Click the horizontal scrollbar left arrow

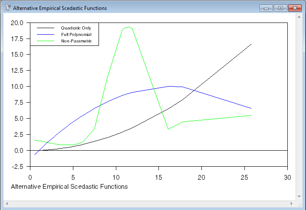(7, 204)
